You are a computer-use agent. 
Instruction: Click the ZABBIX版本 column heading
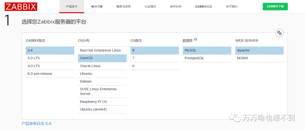pos(36,41)
